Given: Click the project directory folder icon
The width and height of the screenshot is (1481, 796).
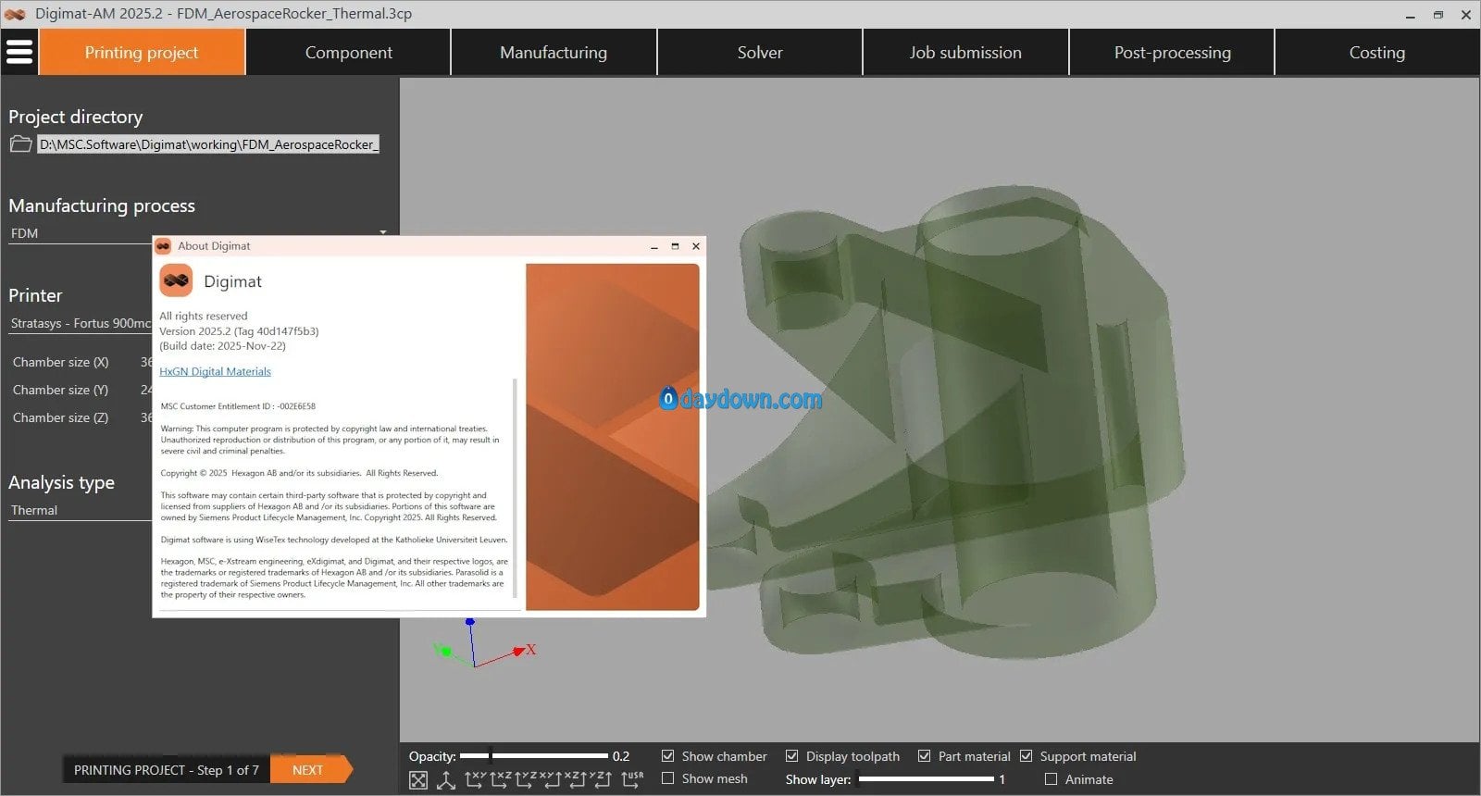Looking at the screenshot, I should [20, 144].
